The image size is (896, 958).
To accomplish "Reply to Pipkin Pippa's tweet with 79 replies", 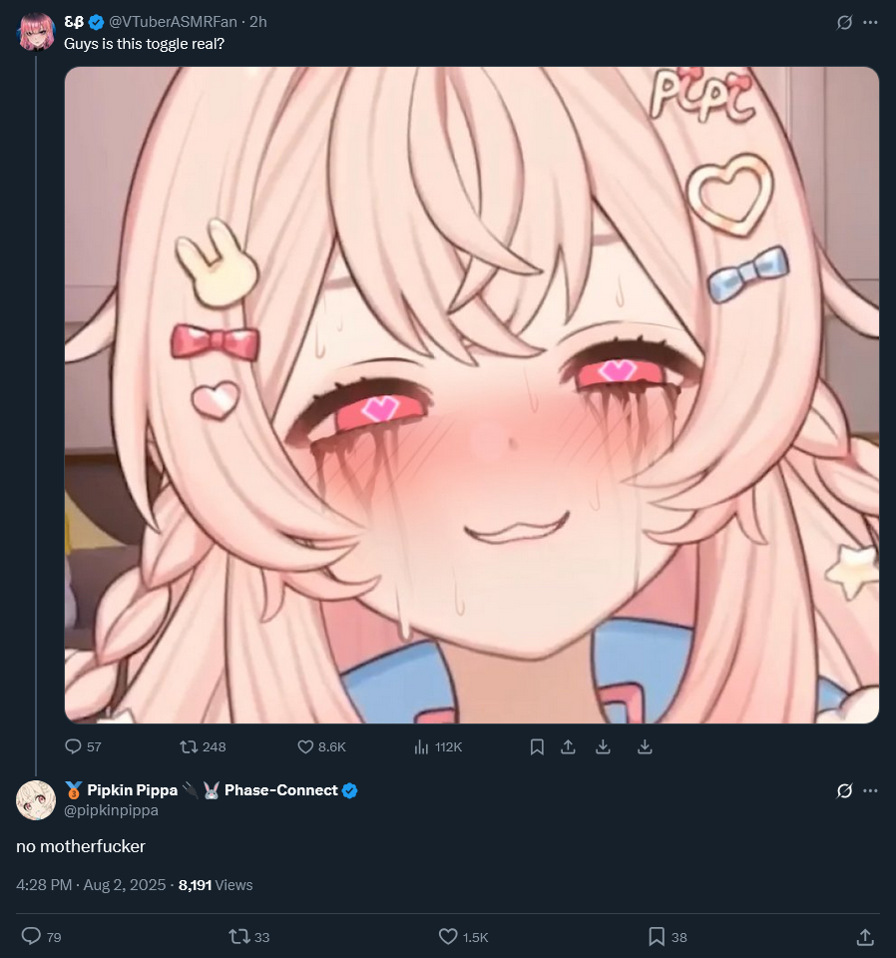I will click(x=42, y=937).
